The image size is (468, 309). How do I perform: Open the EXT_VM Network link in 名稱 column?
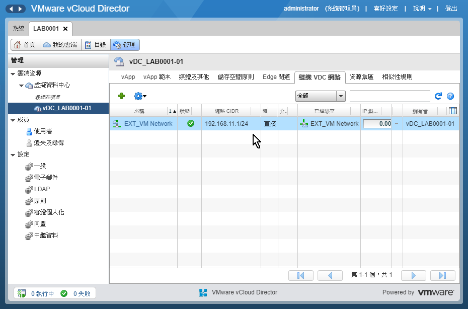(148, 124)
